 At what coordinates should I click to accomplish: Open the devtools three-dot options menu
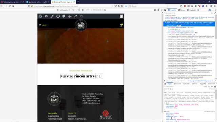click(x=213, y=10)
